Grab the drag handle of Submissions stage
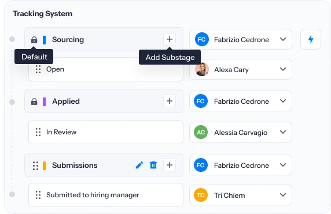Image resolution: width=331 pixels, height=214 pixels. point(36,166)
